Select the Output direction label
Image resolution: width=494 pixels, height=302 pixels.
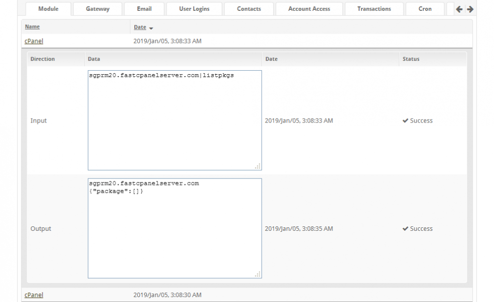click(41, 228)
